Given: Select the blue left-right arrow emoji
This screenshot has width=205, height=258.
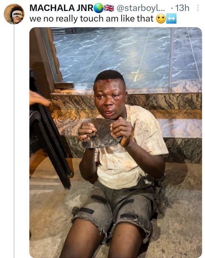Looking at the screenshot, I should point(172,18).
